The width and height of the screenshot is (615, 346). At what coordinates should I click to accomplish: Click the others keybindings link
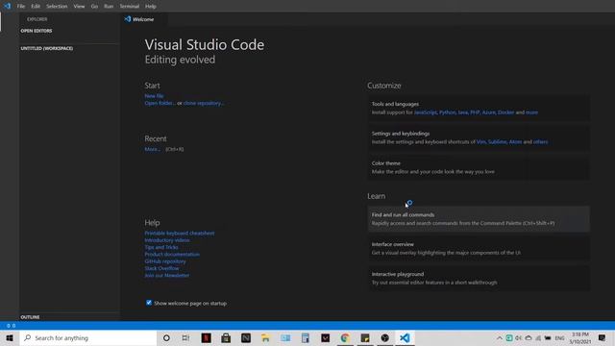coord(540,141)
